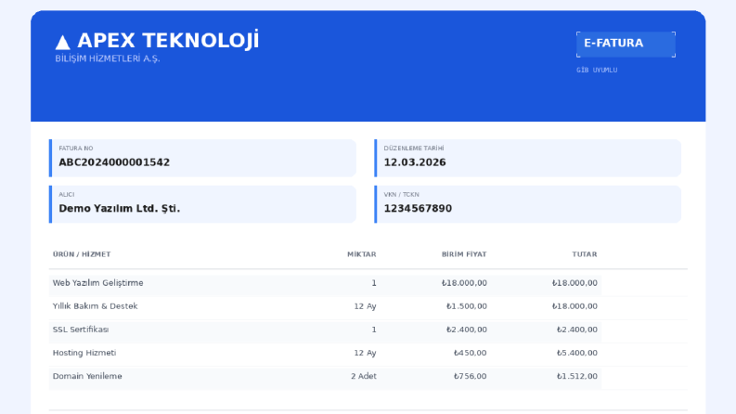Click unit price of Web Yazılım Geliştirme
This screenshot has height=414, width=736.
click(464, 283)
